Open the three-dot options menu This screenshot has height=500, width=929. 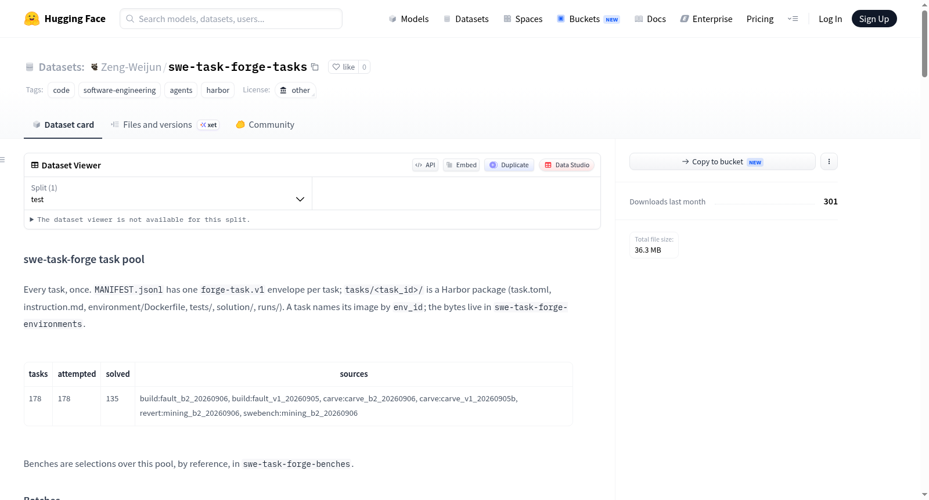(829, 161)
